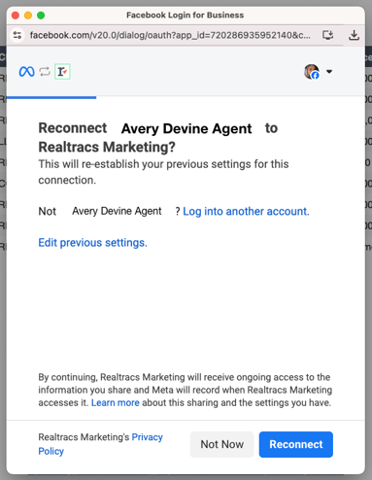Viewport: 372px width, 480px height.
Task: Open the site settings icon in address bar
Action: (17, 35)
